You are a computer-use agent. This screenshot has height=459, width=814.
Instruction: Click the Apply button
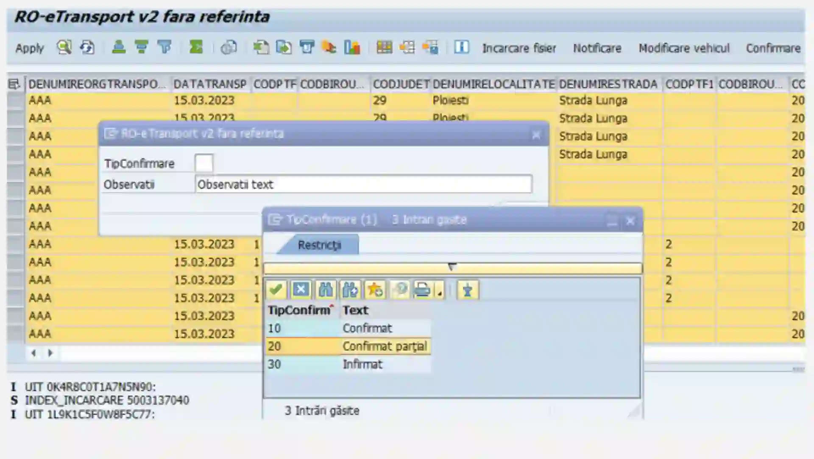[29, 48]
